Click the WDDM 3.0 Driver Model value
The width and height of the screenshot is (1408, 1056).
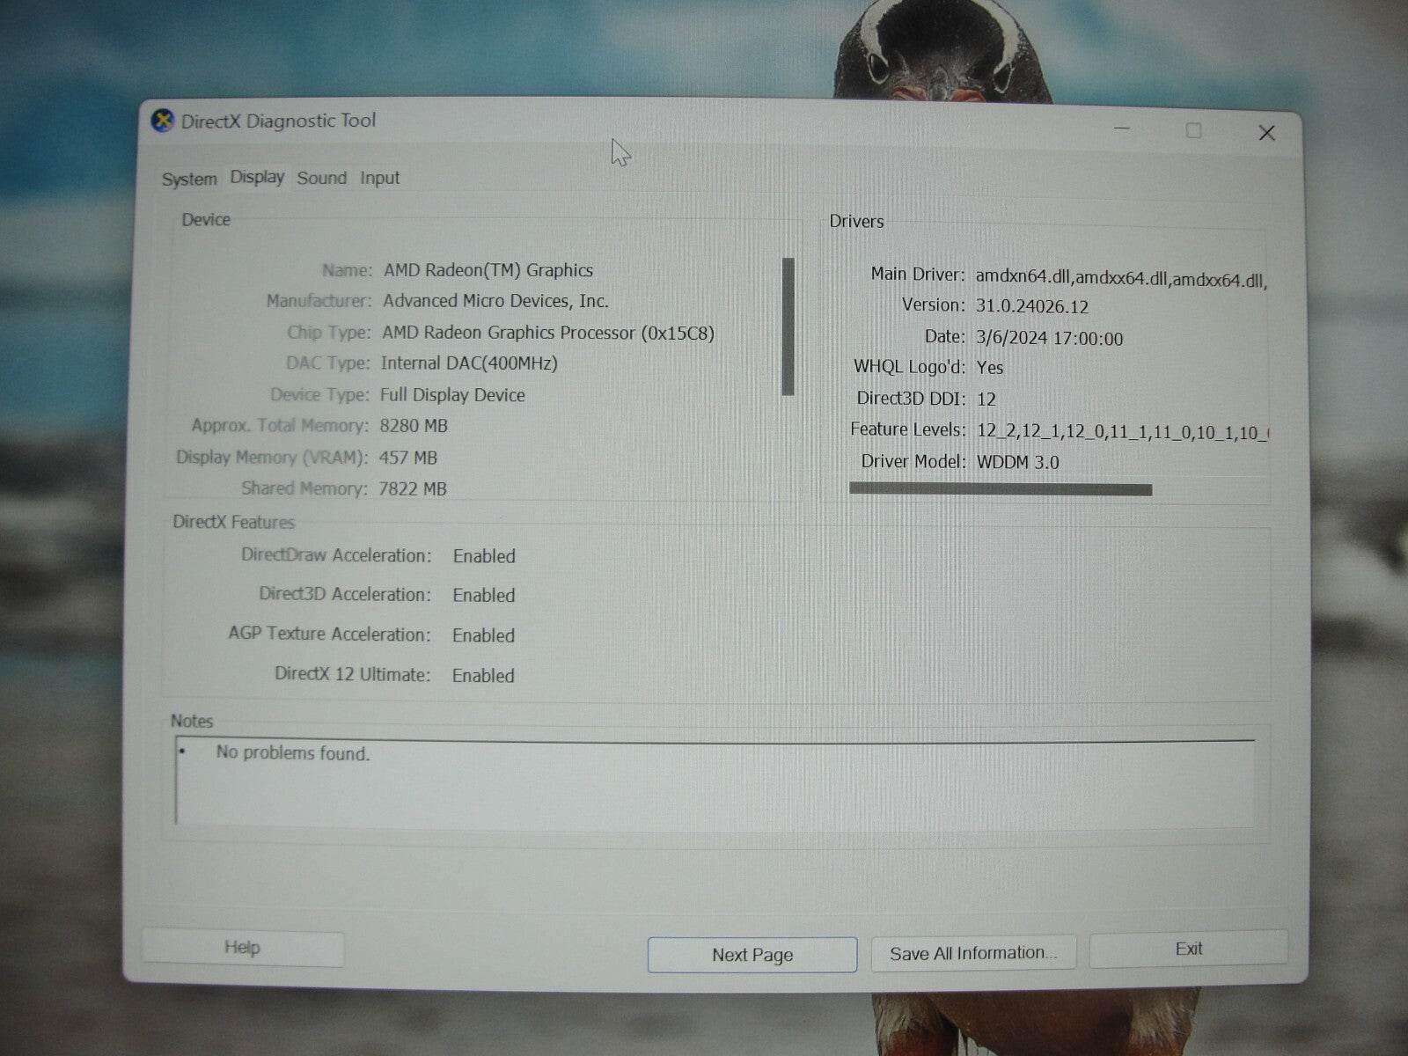click(1019, 461)
